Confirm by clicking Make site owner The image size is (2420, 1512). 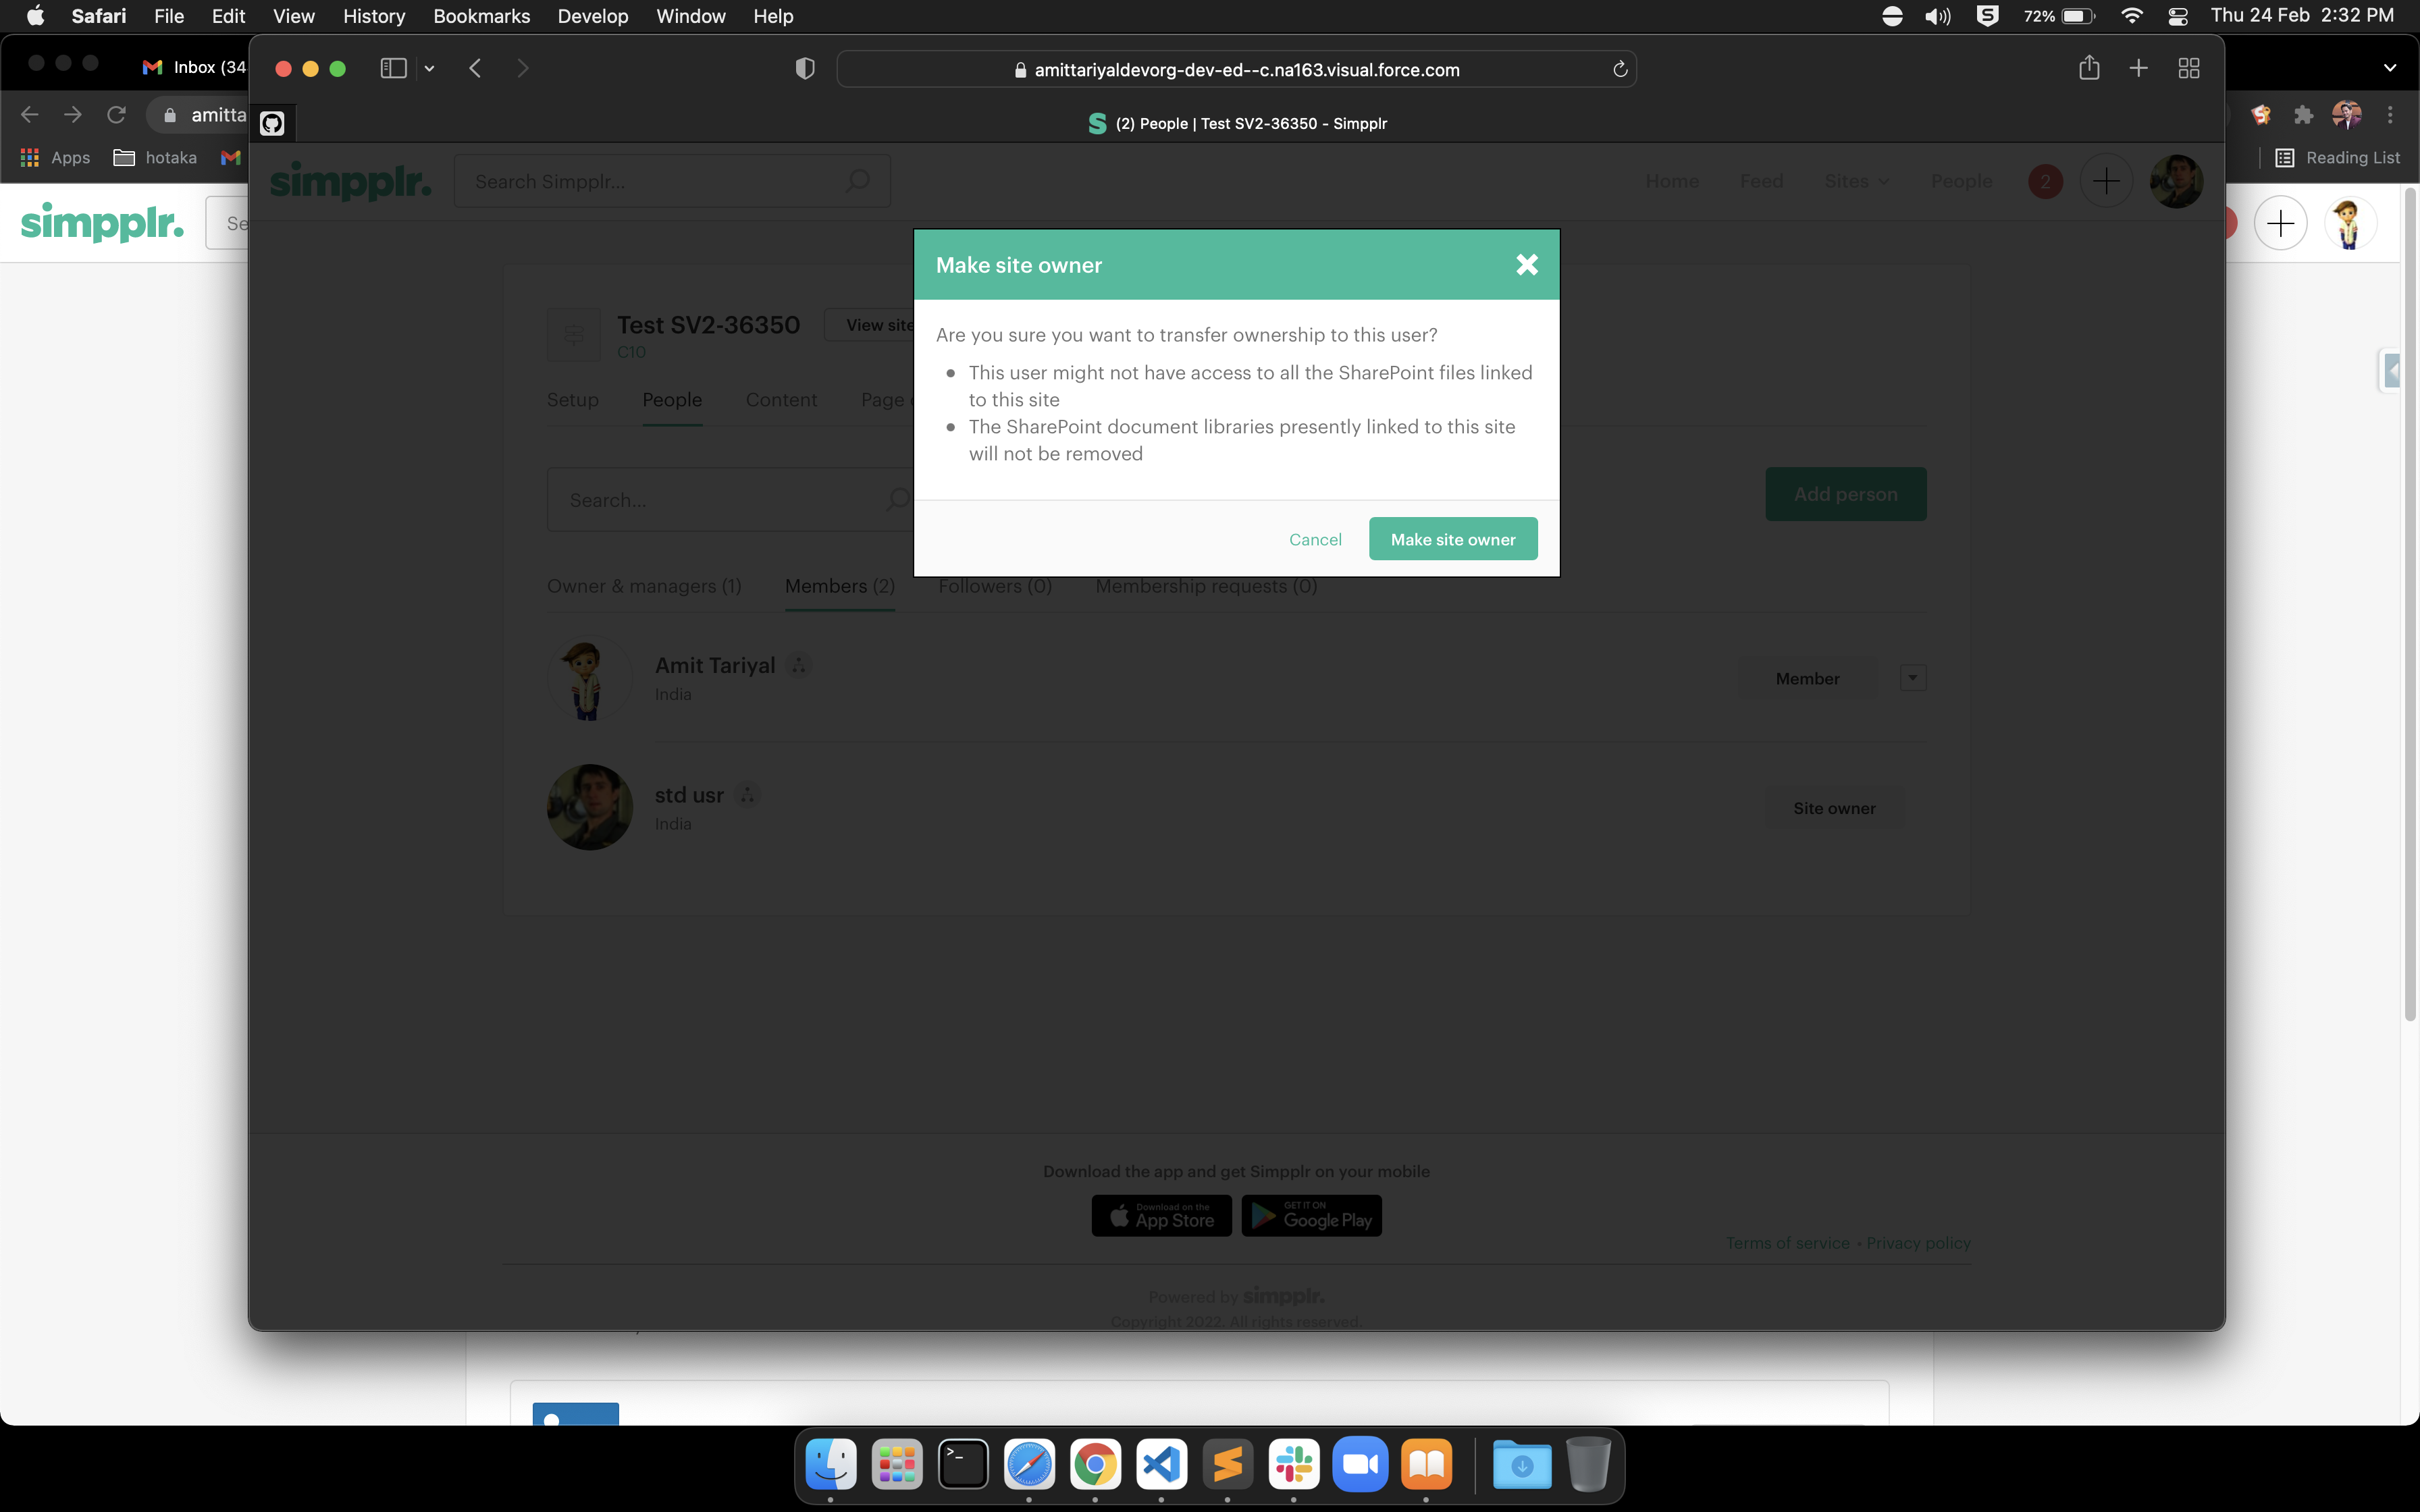click(1452, 538)
